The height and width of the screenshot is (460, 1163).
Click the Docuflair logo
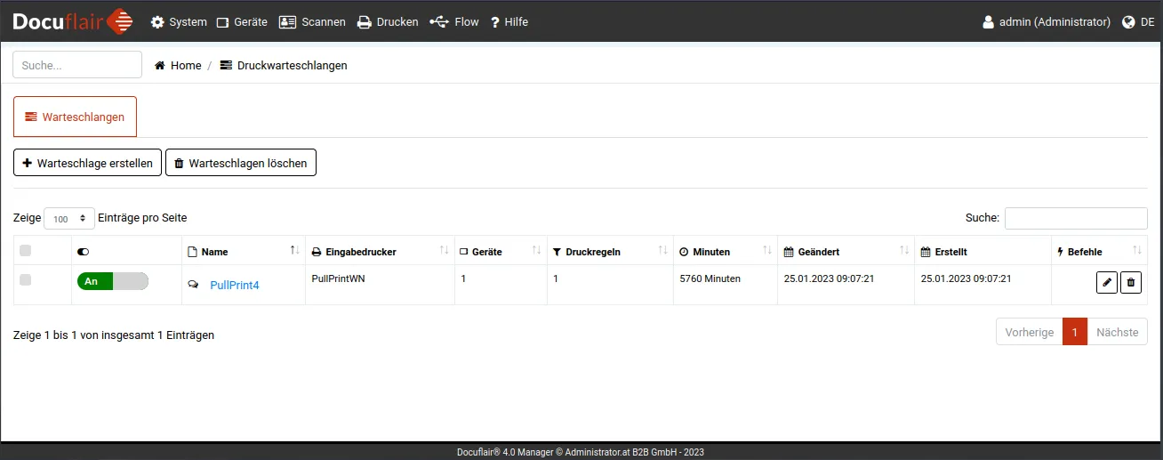coord(73,21)
